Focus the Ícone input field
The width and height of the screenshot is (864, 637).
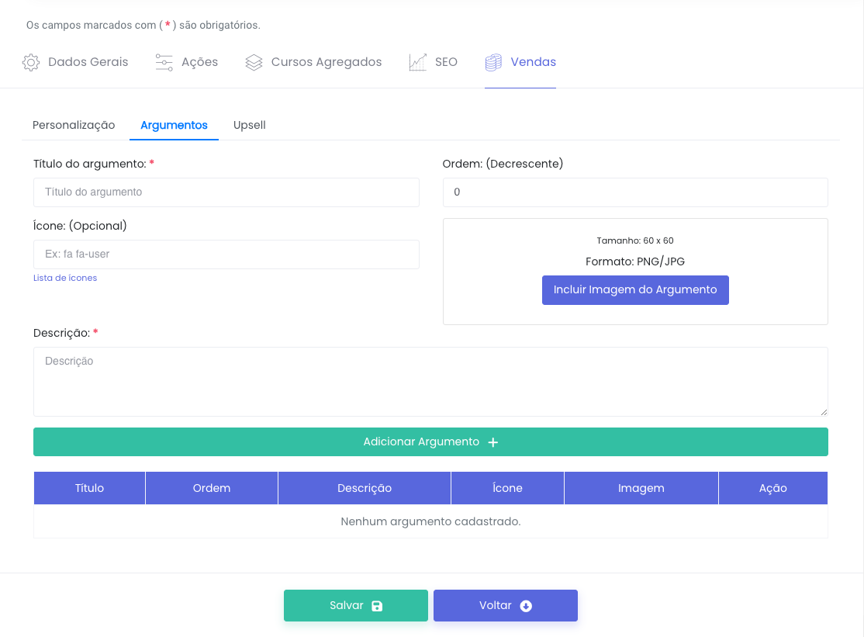tap(226, 254)
